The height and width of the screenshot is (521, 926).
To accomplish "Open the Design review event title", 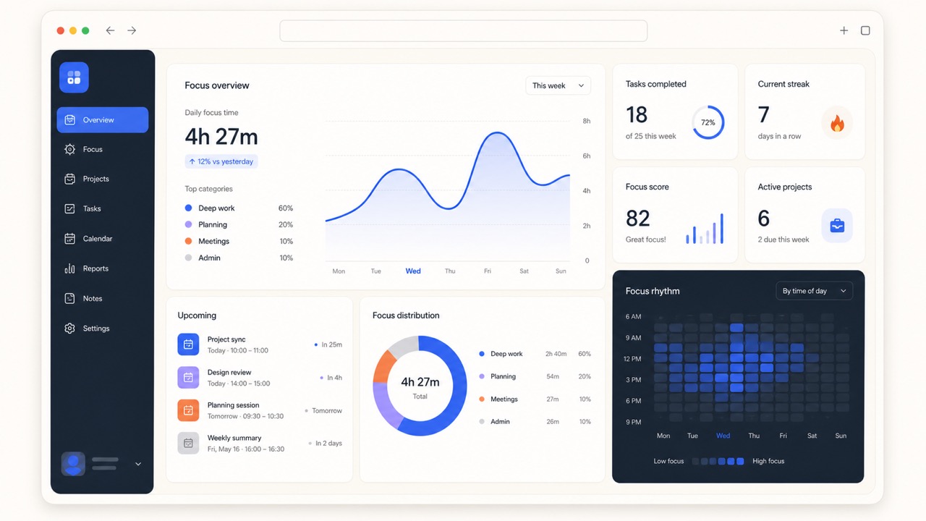I will pyautogui.click(x=229, y=373).
